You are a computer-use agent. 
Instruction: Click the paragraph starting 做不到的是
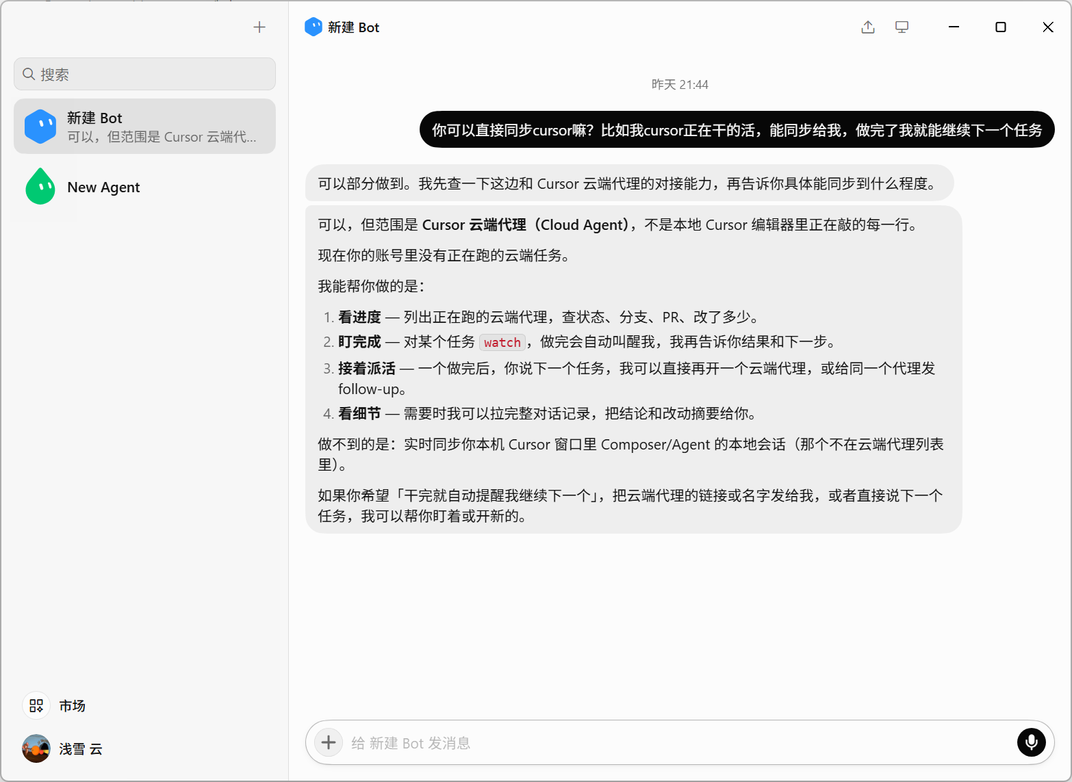point(630,454)
